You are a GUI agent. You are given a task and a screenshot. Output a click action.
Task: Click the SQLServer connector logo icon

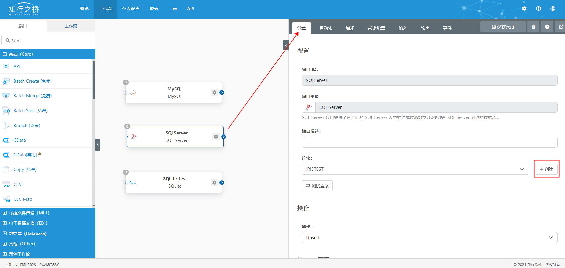[x=134, y=137]
